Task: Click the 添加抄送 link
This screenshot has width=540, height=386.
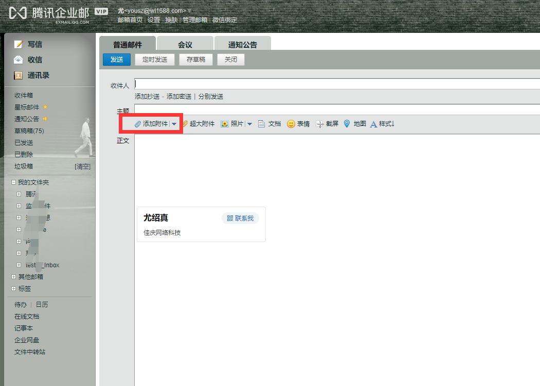Action: [x=147, y=97]
